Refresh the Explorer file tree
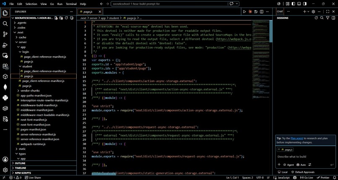The width and height of the screenshot is (338, 180). 66,18
